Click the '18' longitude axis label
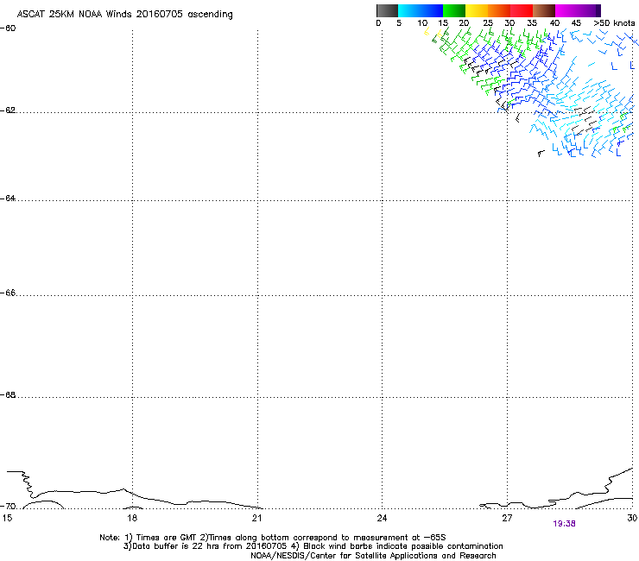Image resolution: width=639 pixels, height=561 pixels. (x=132, y=518)
